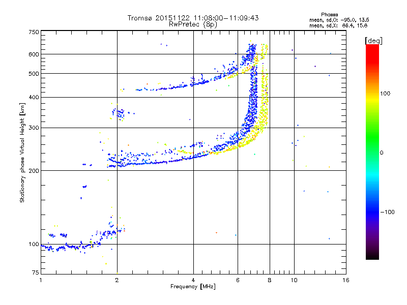Screen dimensions: 407x305
Task: Click the '100' y-axis tick label
Action: [34, 245]
